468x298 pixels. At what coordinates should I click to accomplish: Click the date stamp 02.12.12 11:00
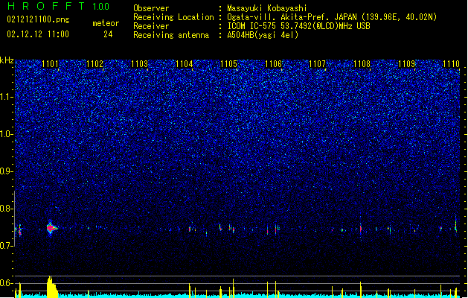38,34
